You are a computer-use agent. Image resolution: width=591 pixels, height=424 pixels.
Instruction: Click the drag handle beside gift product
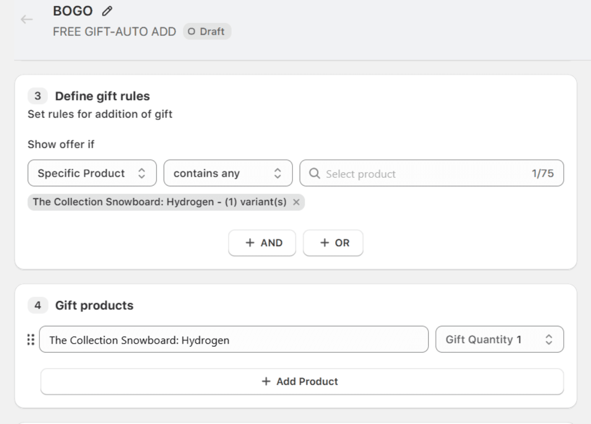click(x=31, y=339)
